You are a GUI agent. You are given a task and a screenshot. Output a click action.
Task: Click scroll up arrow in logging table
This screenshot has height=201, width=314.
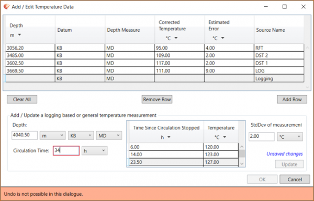242,147
